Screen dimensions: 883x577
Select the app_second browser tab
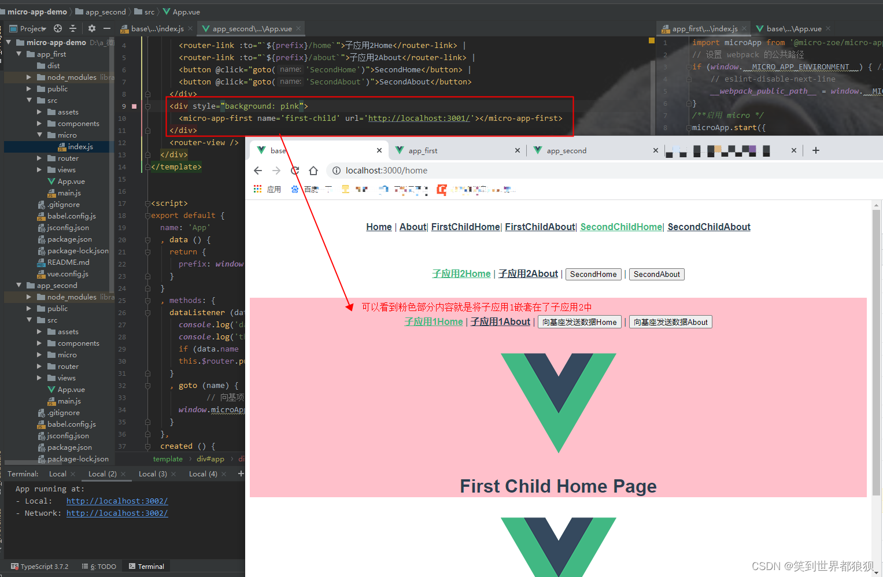[x=596, y=150]
